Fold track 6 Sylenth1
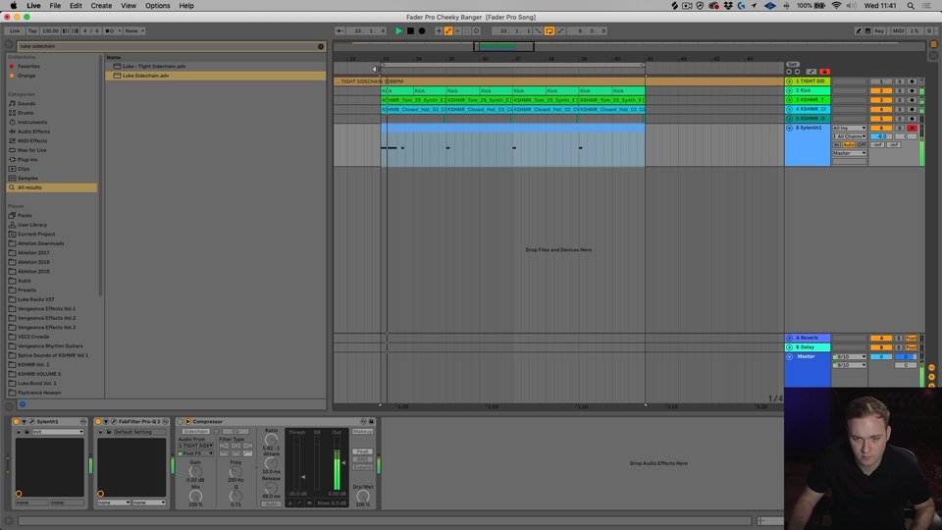Image resolution: width=942 pixels, height=530 pixels. tap(789, 128)
